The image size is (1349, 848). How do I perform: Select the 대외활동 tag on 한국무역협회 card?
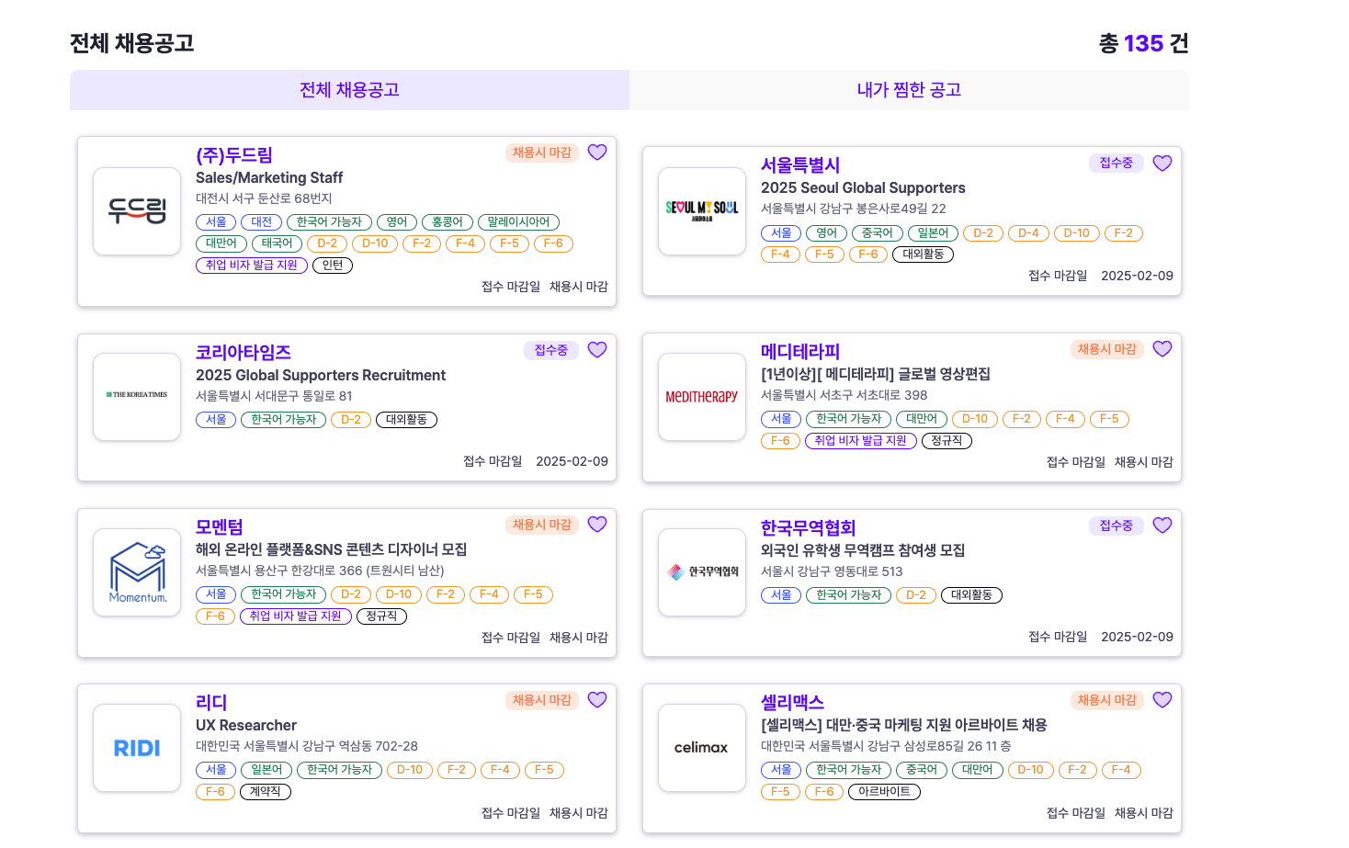(971, 595)
